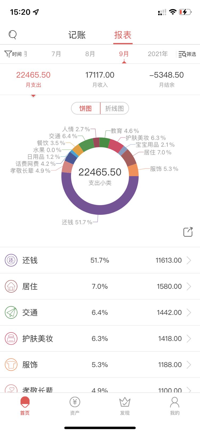Open the 筛选 filter button
This screenshot has height=433, width=200.
click(x=187, y=54)
